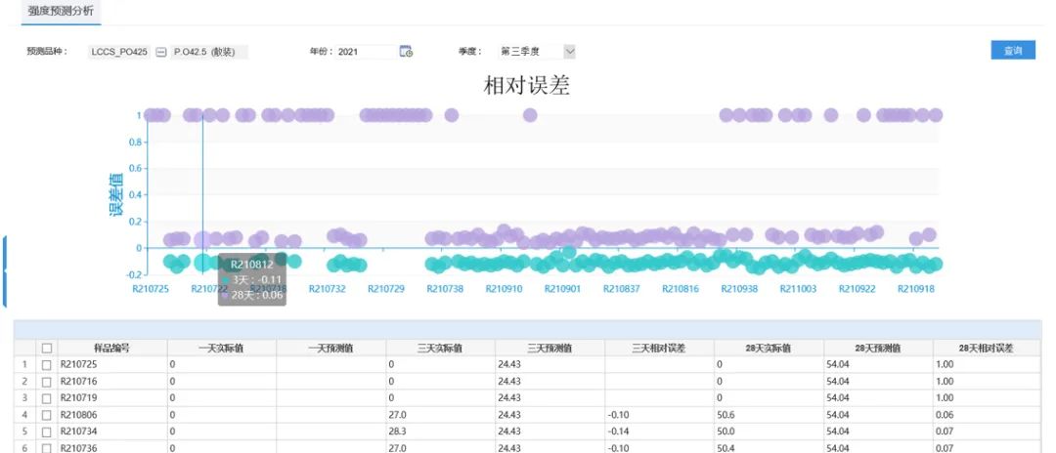Select the R210716 sample cell
This screenshot has height=453, width=1056.
[x=111, y=381]
